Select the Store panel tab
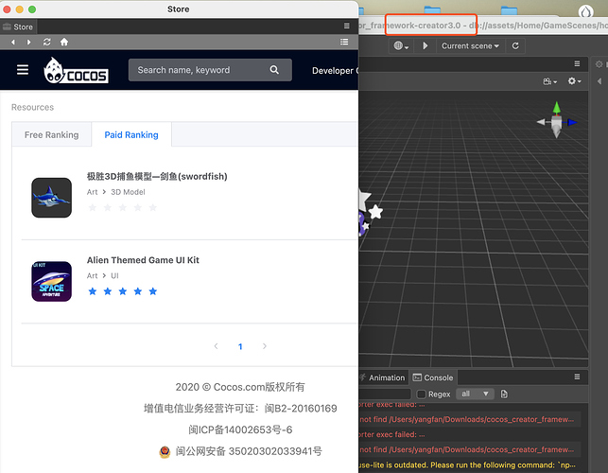608x473 pixels. (x=18, y=26)
